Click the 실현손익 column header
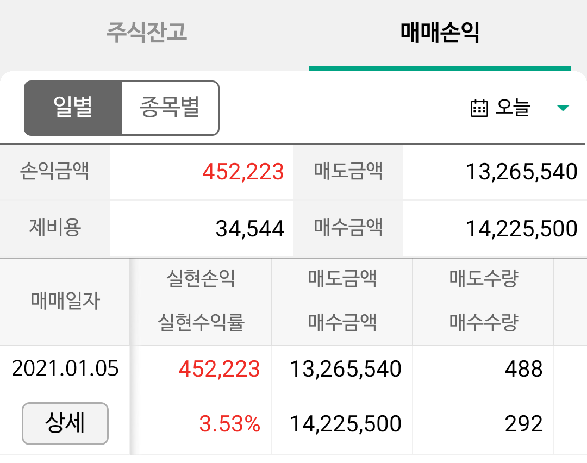This screenshot has height=463, width=587. [x=201, y=279]
